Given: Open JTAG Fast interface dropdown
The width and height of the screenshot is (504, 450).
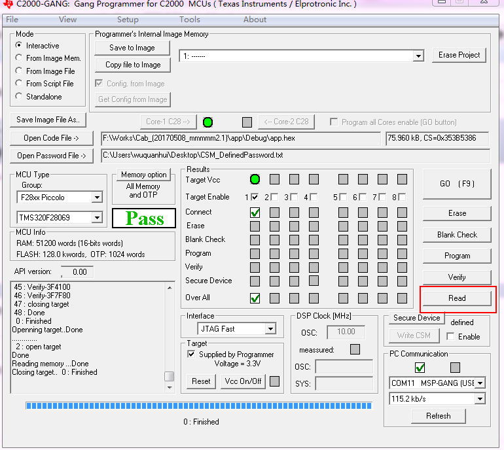Looking at the screenshot, I should click(x=270, y=328).
